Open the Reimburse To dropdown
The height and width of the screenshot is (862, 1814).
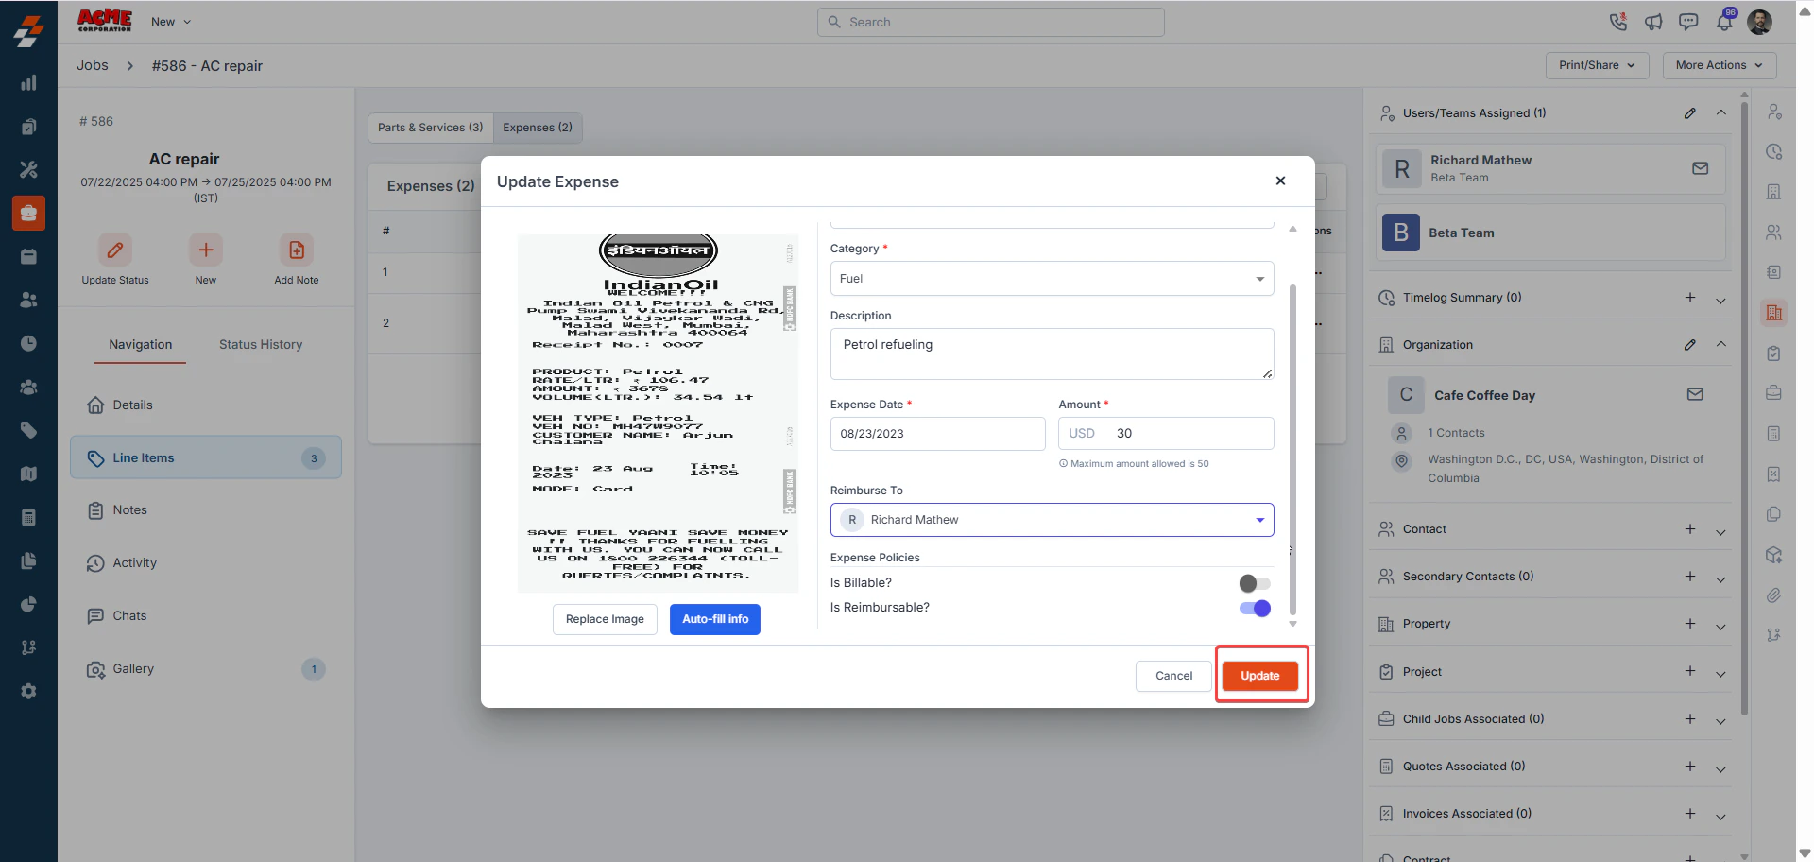(1052, 520)
